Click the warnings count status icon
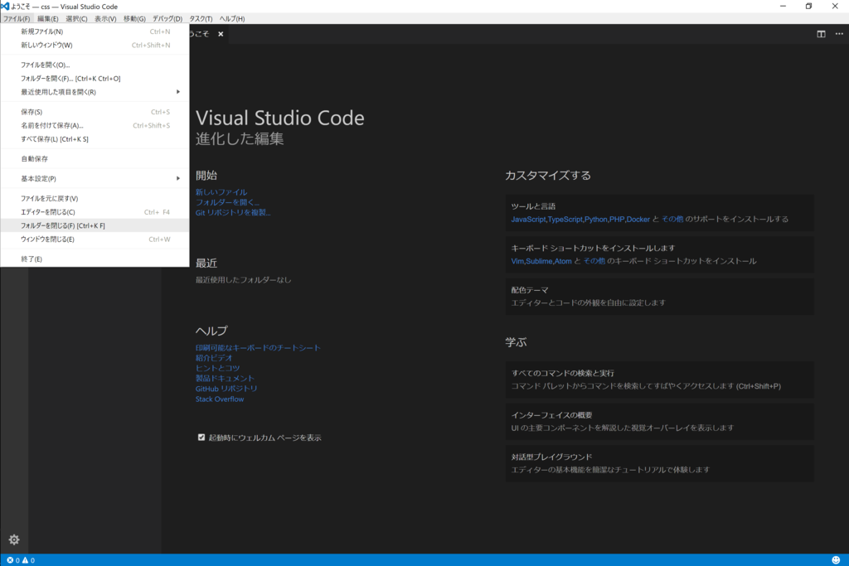The width and height of the screenshot is (849, 566). 29,560
